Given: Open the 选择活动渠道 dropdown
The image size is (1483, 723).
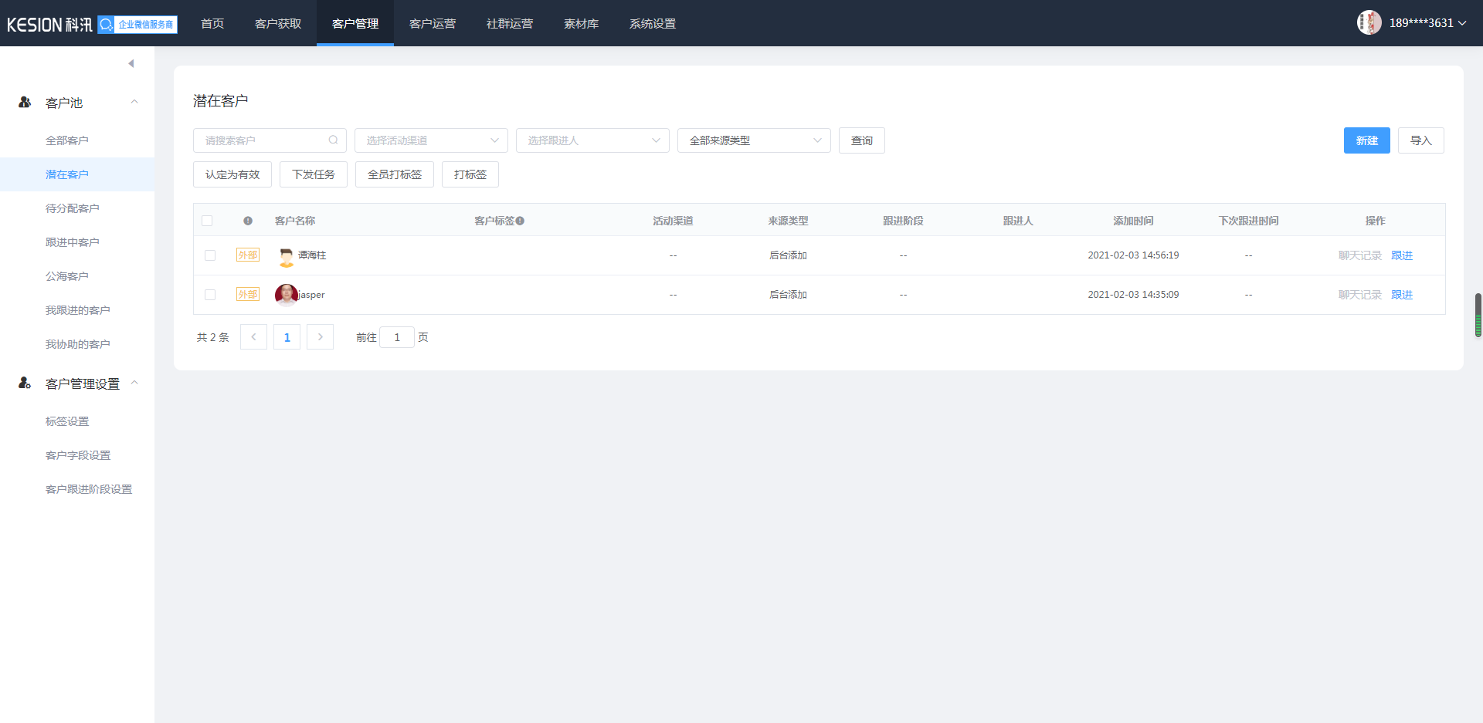Looking at the screenshot, I should click(431, 140).
